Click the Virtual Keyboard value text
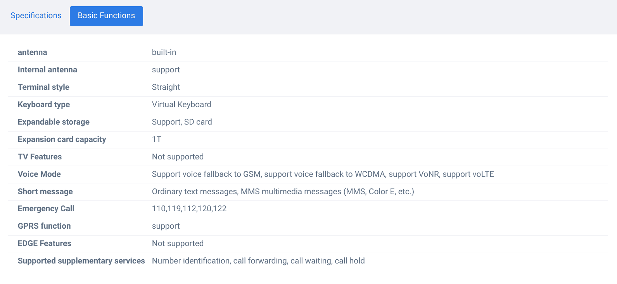The height and width of the screenshot is (284, 617). (x=181, y=104)
